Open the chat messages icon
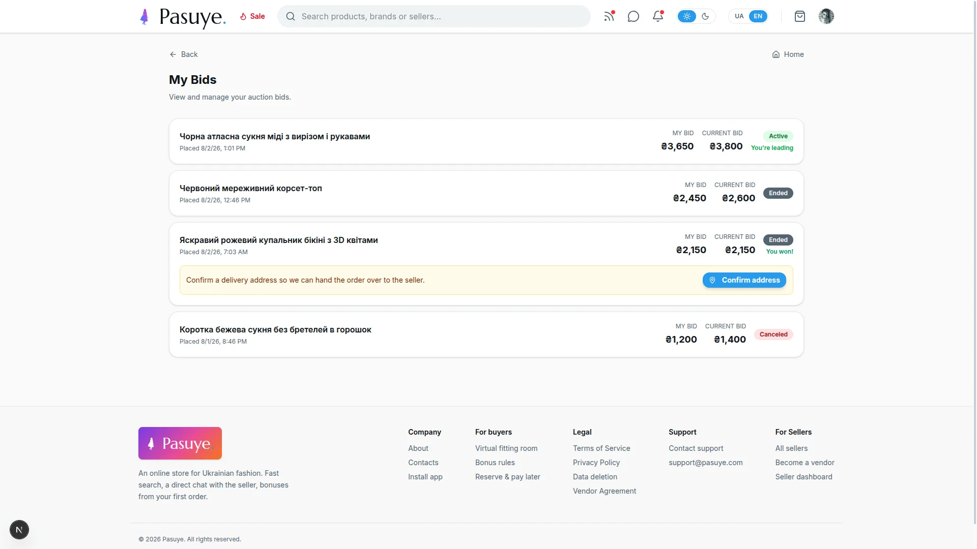 tap(634, 16)
